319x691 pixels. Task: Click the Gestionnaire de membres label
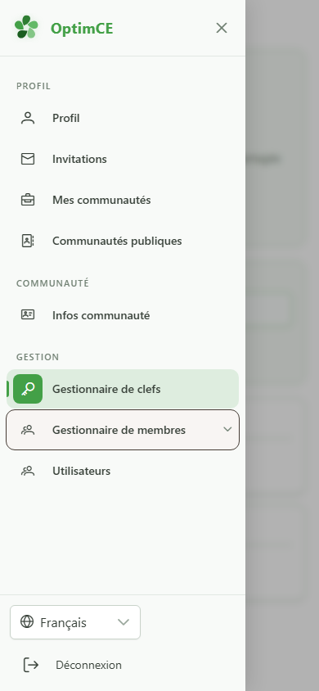point(119,430)
